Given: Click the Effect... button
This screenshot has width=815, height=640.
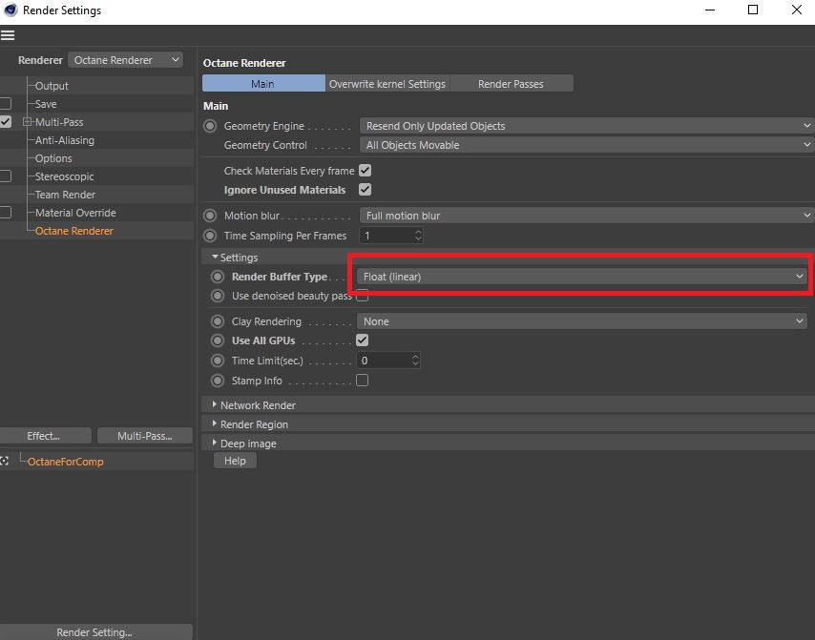Looking at the screenshot, I should 46,436.
